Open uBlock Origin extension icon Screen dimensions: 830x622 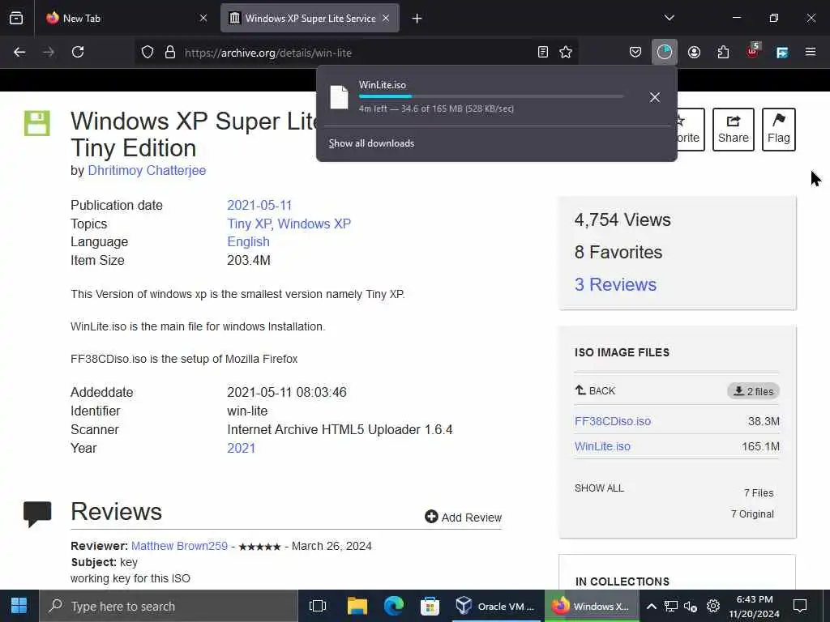point(752,51)
